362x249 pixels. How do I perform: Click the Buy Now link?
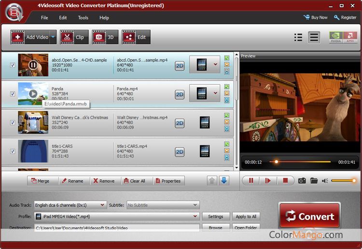coord(316,17)
